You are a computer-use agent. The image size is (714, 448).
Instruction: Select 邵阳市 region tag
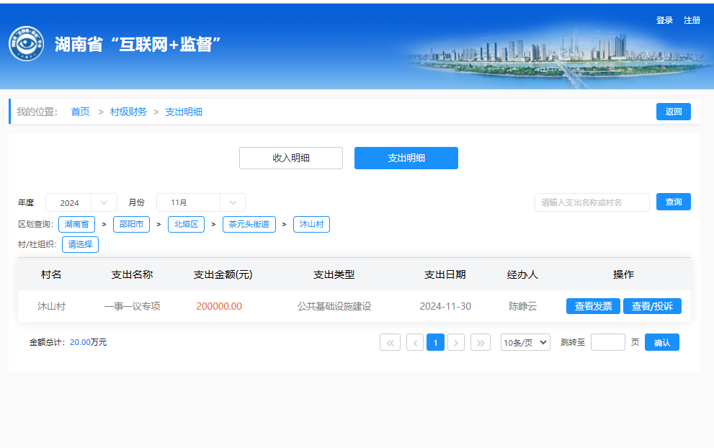(x=131, y=224)
